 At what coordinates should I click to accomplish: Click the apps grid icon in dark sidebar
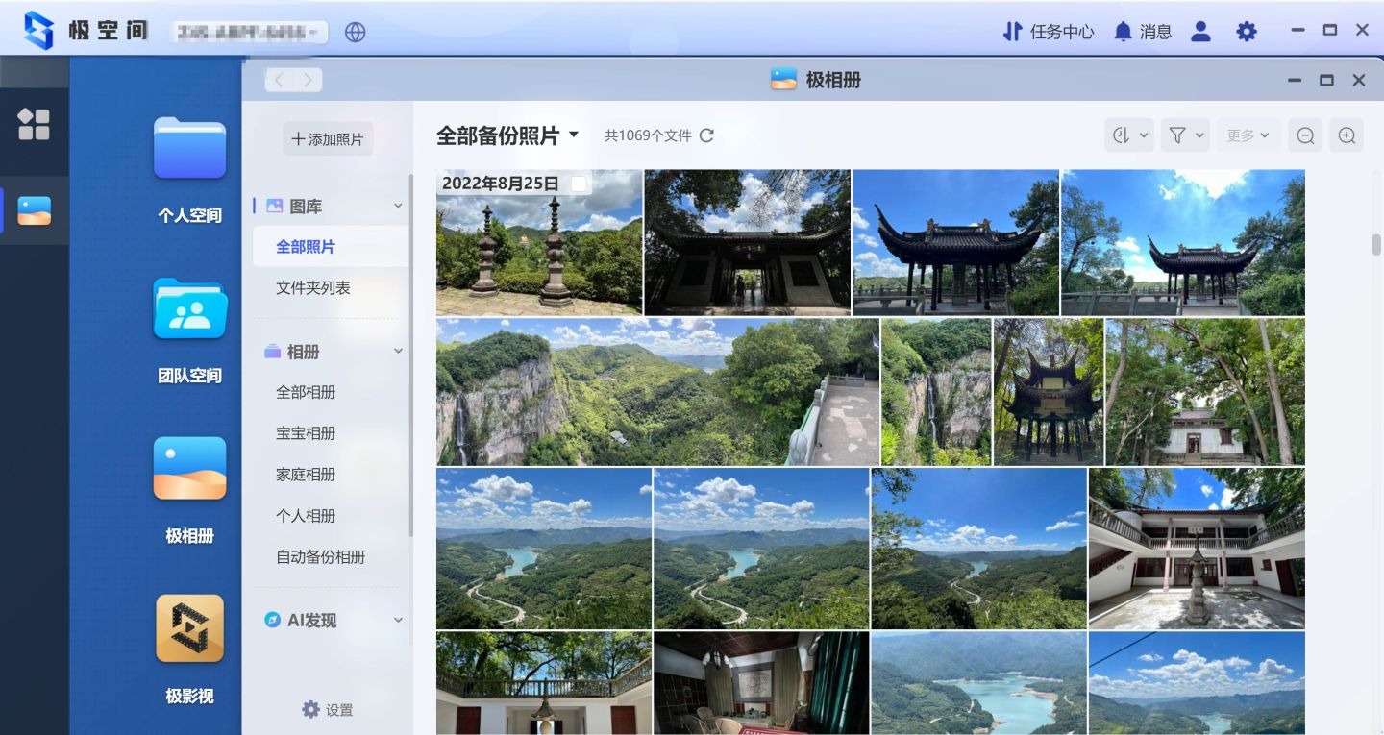pyautogui.click(x=36, y=125)
